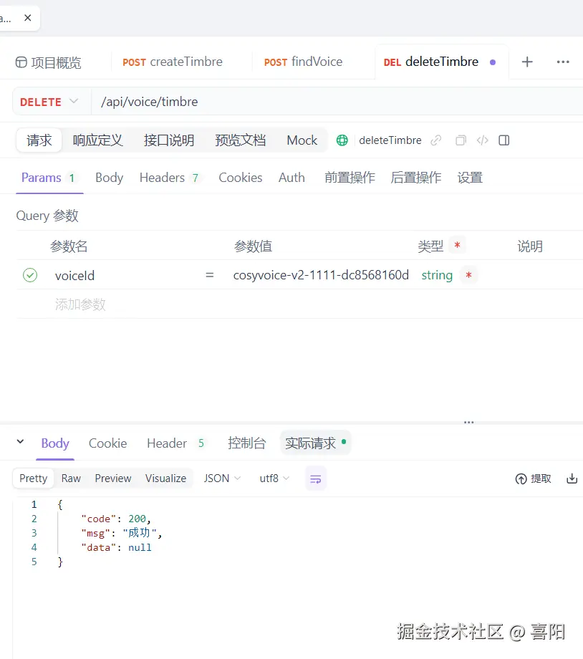Open the request Body tab
The height and width of the screenshot is (659, 583).
pyautogui.click(x=110, y=178)
